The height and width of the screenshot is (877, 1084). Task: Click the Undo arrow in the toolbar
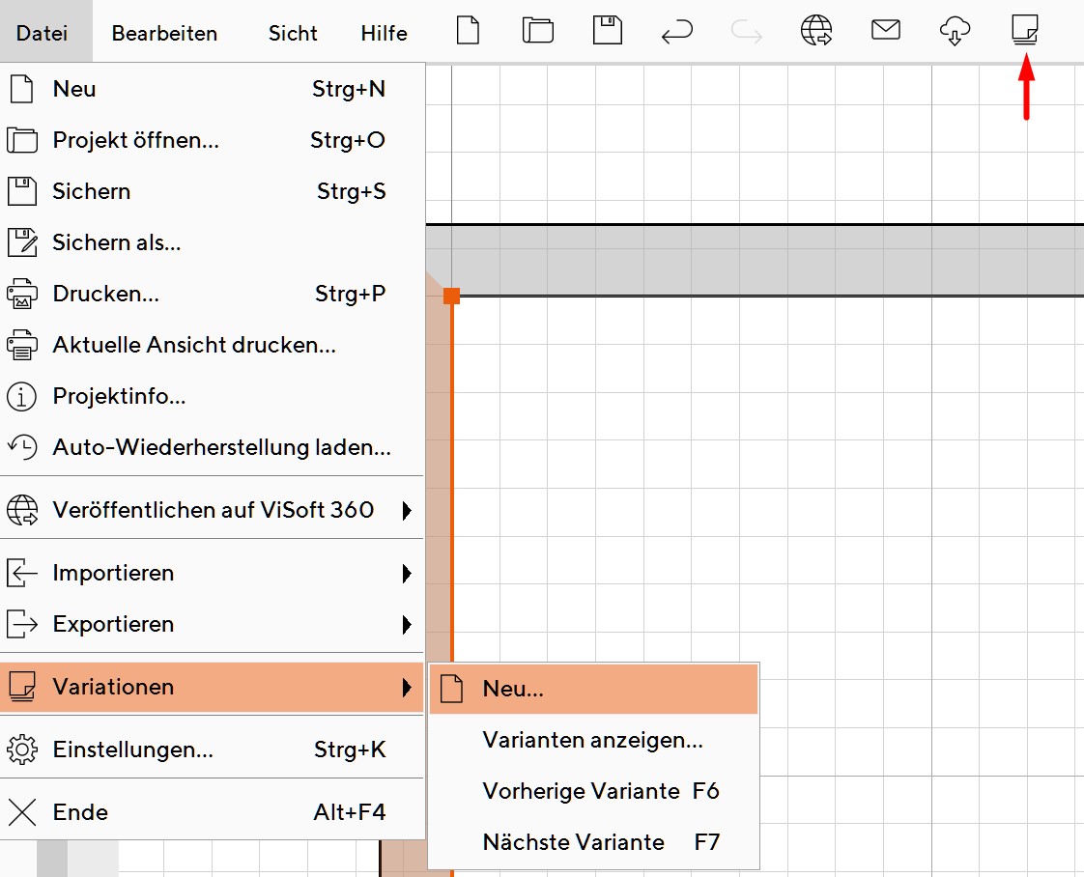677,30
